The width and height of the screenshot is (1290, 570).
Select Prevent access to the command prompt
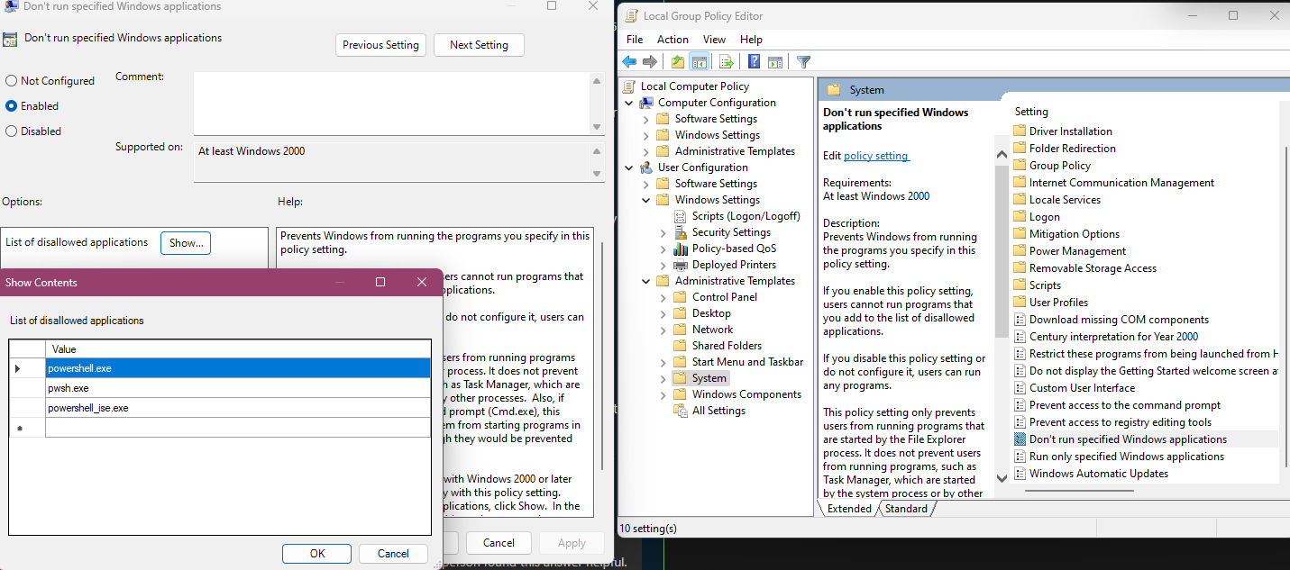tap(1125, 405)
